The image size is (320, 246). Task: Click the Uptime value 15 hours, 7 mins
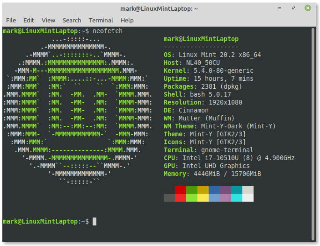coord(224,78)
